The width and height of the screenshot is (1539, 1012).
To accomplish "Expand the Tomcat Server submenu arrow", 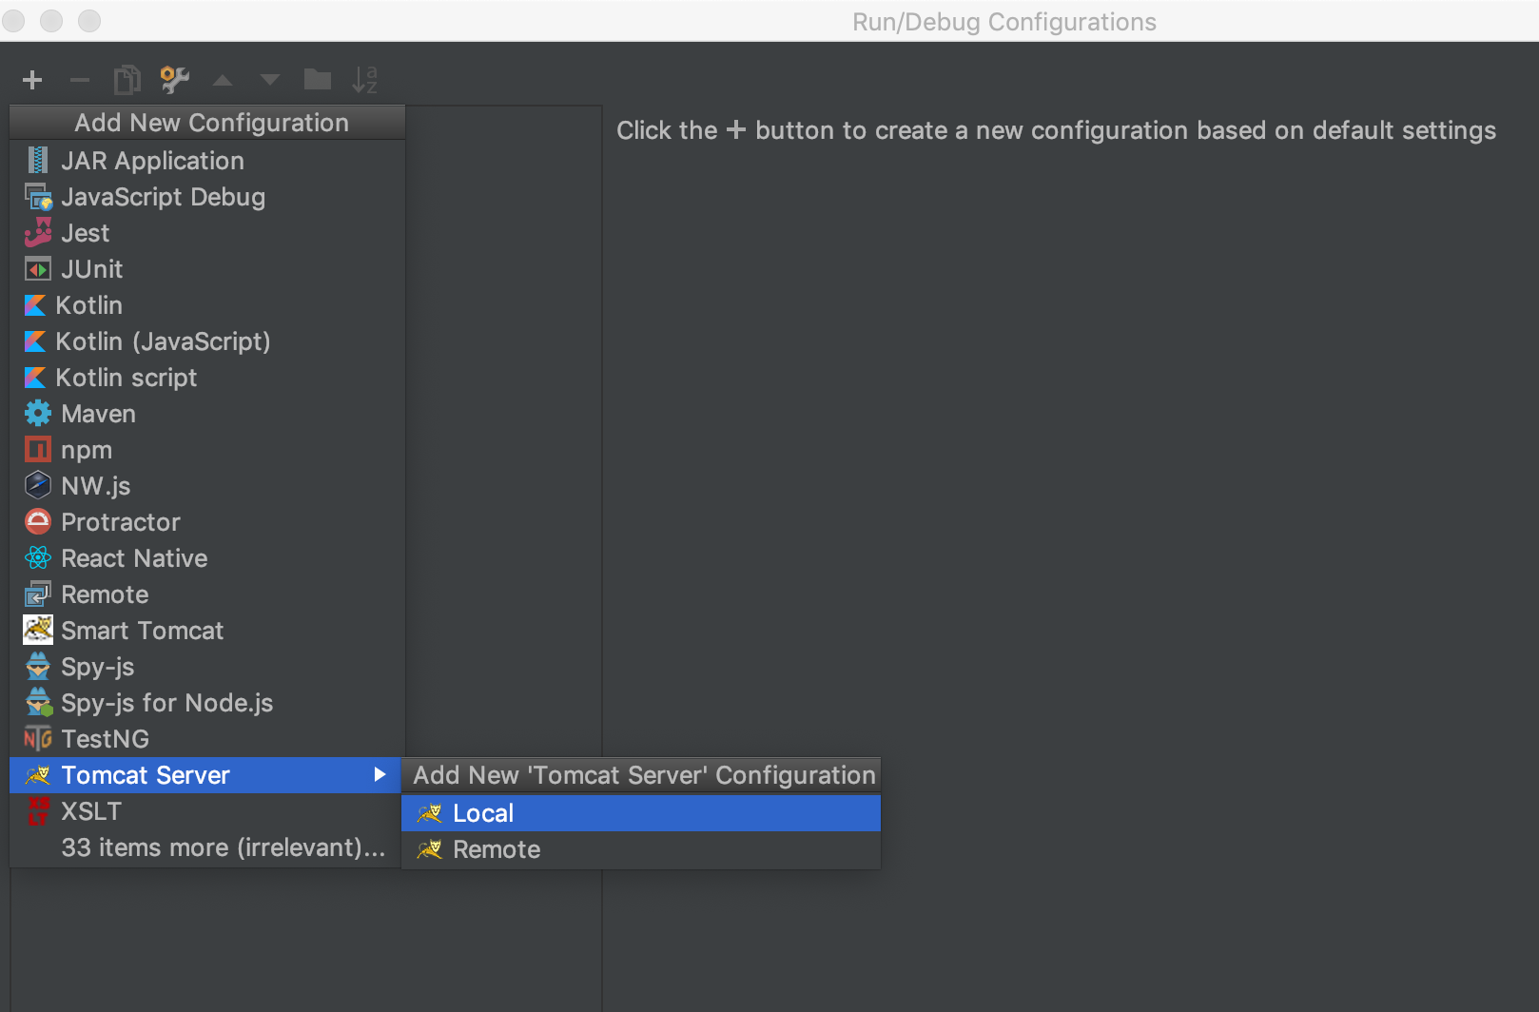I will pyautogui.click(x=380, y=775).
